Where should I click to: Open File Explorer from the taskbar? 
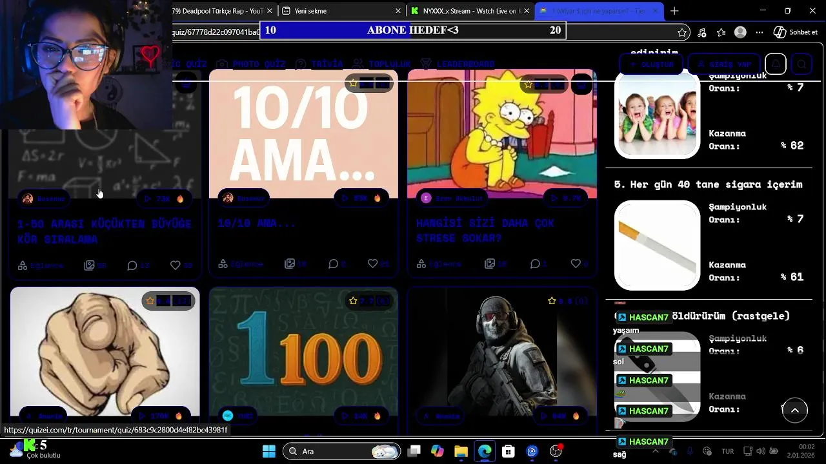(x=461, y=451)
